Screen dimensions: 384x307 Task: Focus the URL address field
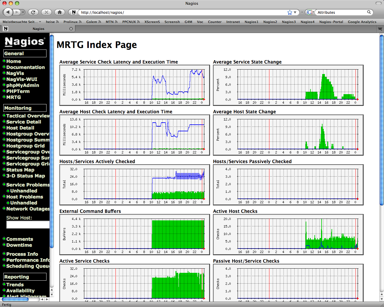click(x=183, y=12)
